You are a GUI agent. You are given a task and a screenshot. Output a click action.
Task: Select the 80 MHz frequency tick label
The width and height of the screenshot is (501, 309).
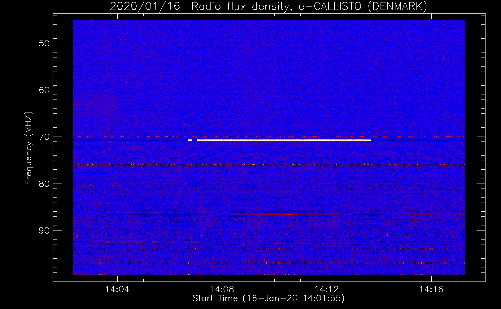click(x=44, y=184)
